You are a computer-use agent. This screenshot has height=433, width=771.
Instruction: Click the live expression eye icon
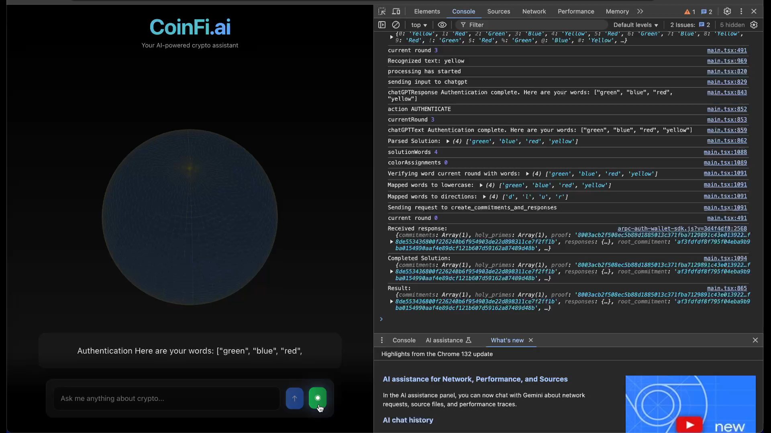[x=442, y=25]
